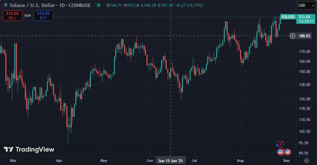Image resolution: width=318 pixels, height=165 pixels.
Task: Click the 89.50 price axis label
Action: tap(304, 153)
